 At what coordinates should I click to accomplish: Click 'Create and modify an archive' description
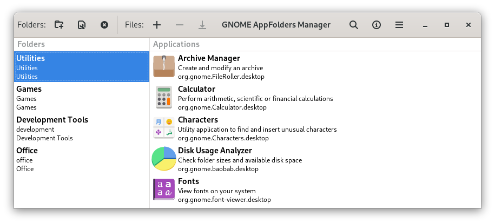tap(220, 68)
